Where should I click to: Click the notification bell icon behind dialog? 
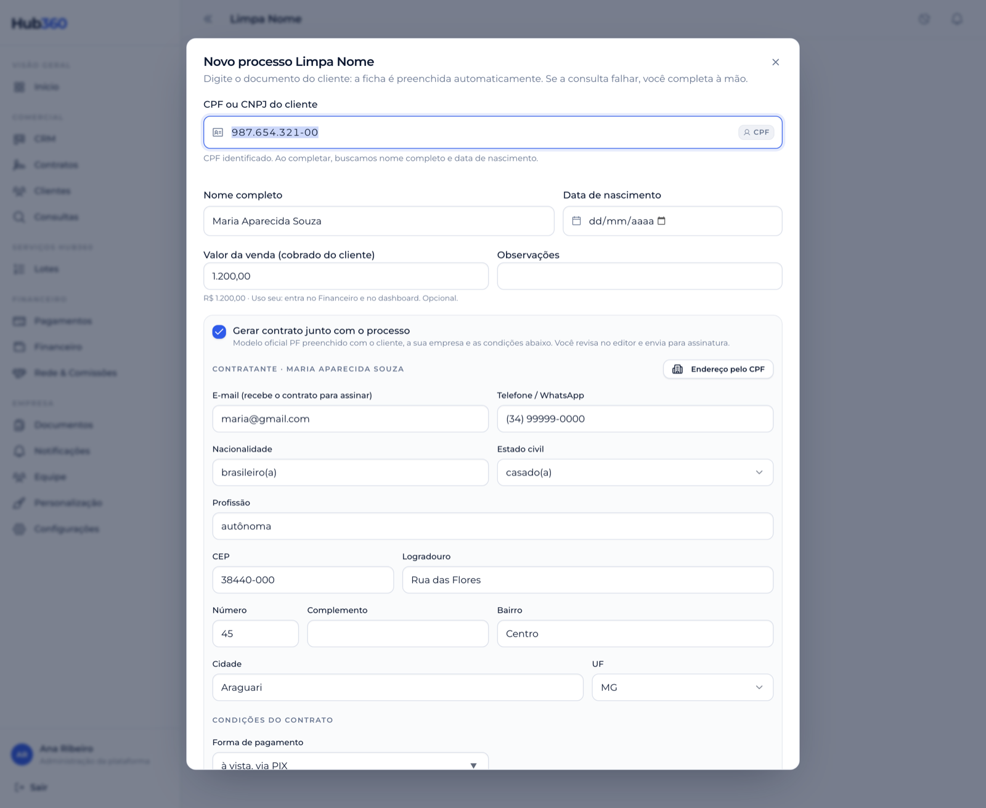956,19
